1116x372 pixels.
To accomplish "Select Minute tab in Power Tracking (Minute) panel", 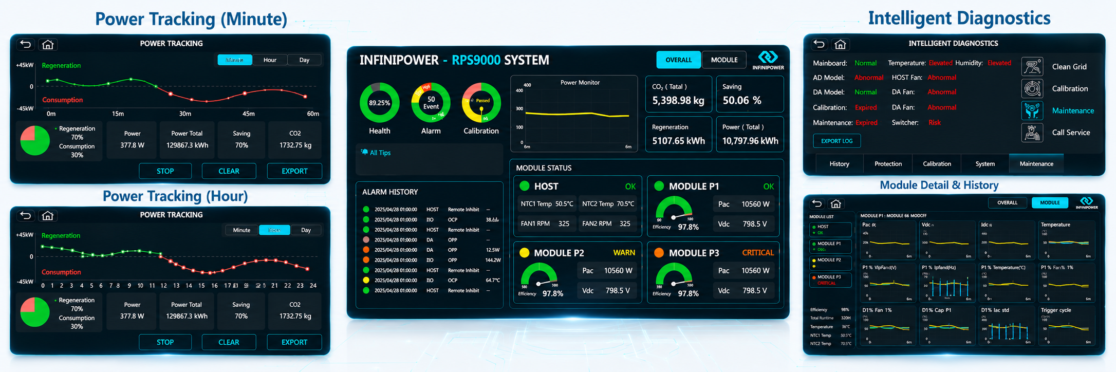I will pos(235,60).
